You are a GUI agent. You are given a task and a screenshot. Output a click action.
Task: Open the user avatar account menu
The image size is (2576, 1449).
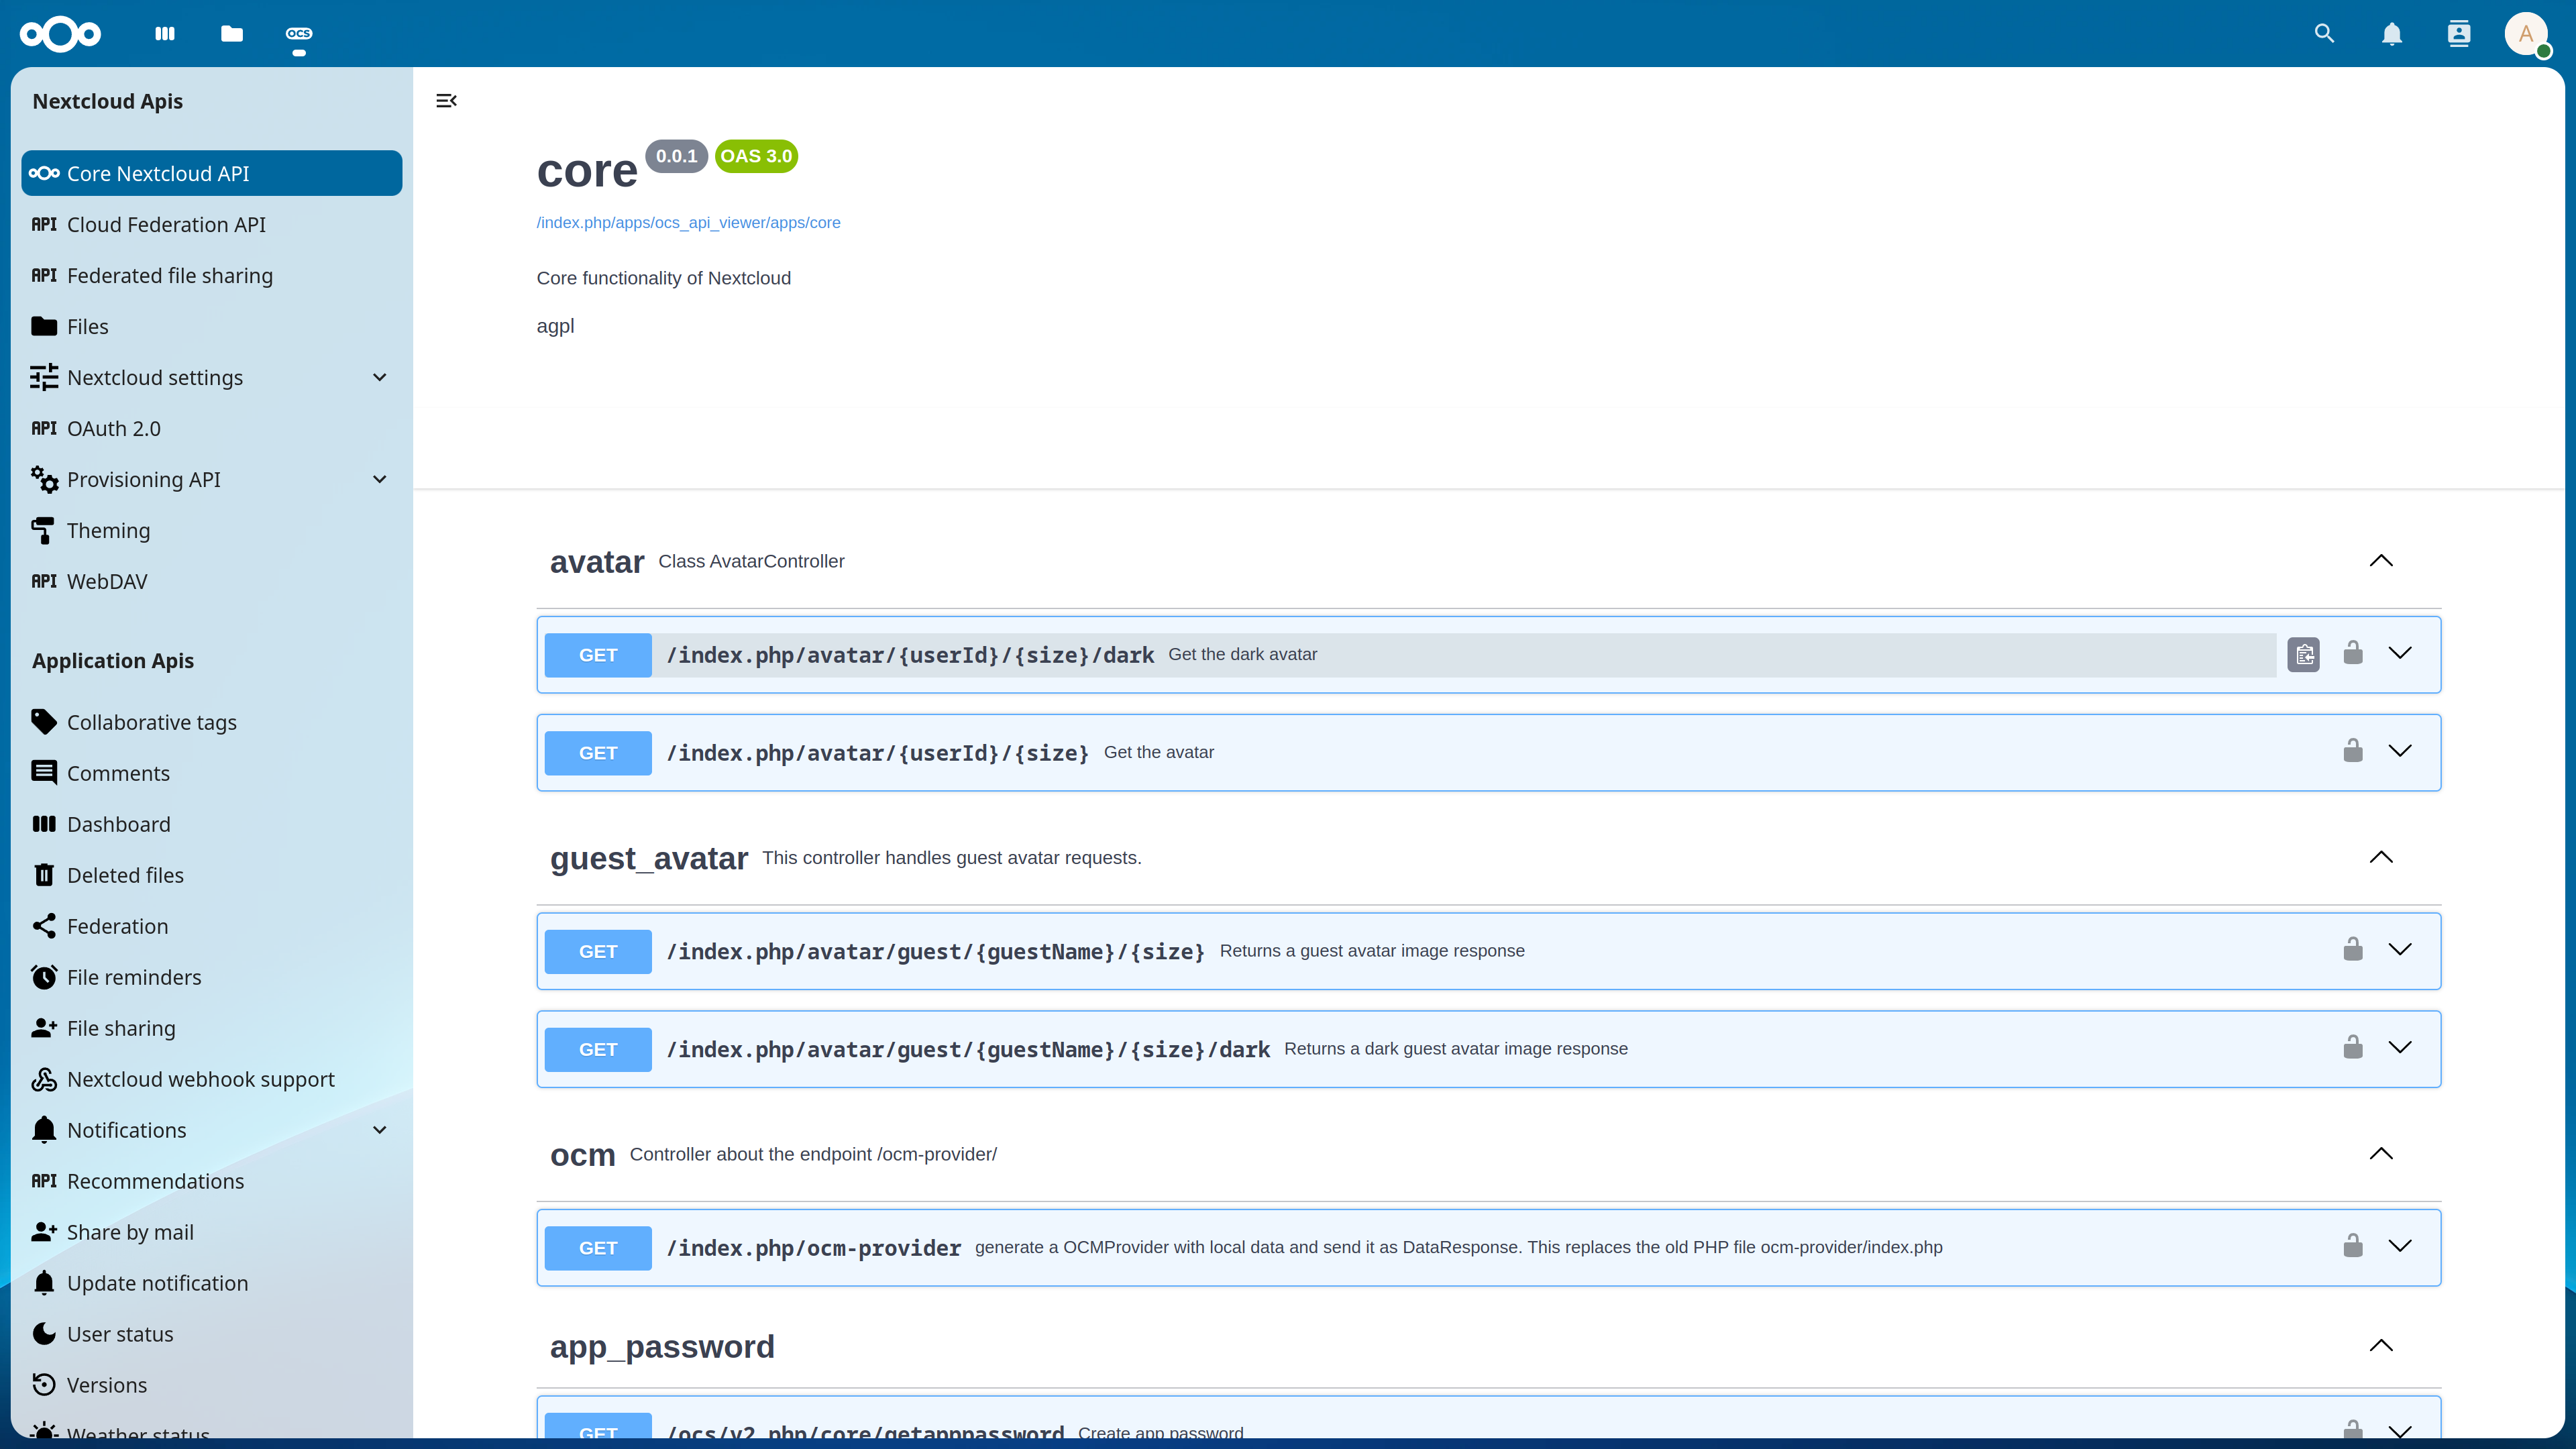(x=2526, y=34)
